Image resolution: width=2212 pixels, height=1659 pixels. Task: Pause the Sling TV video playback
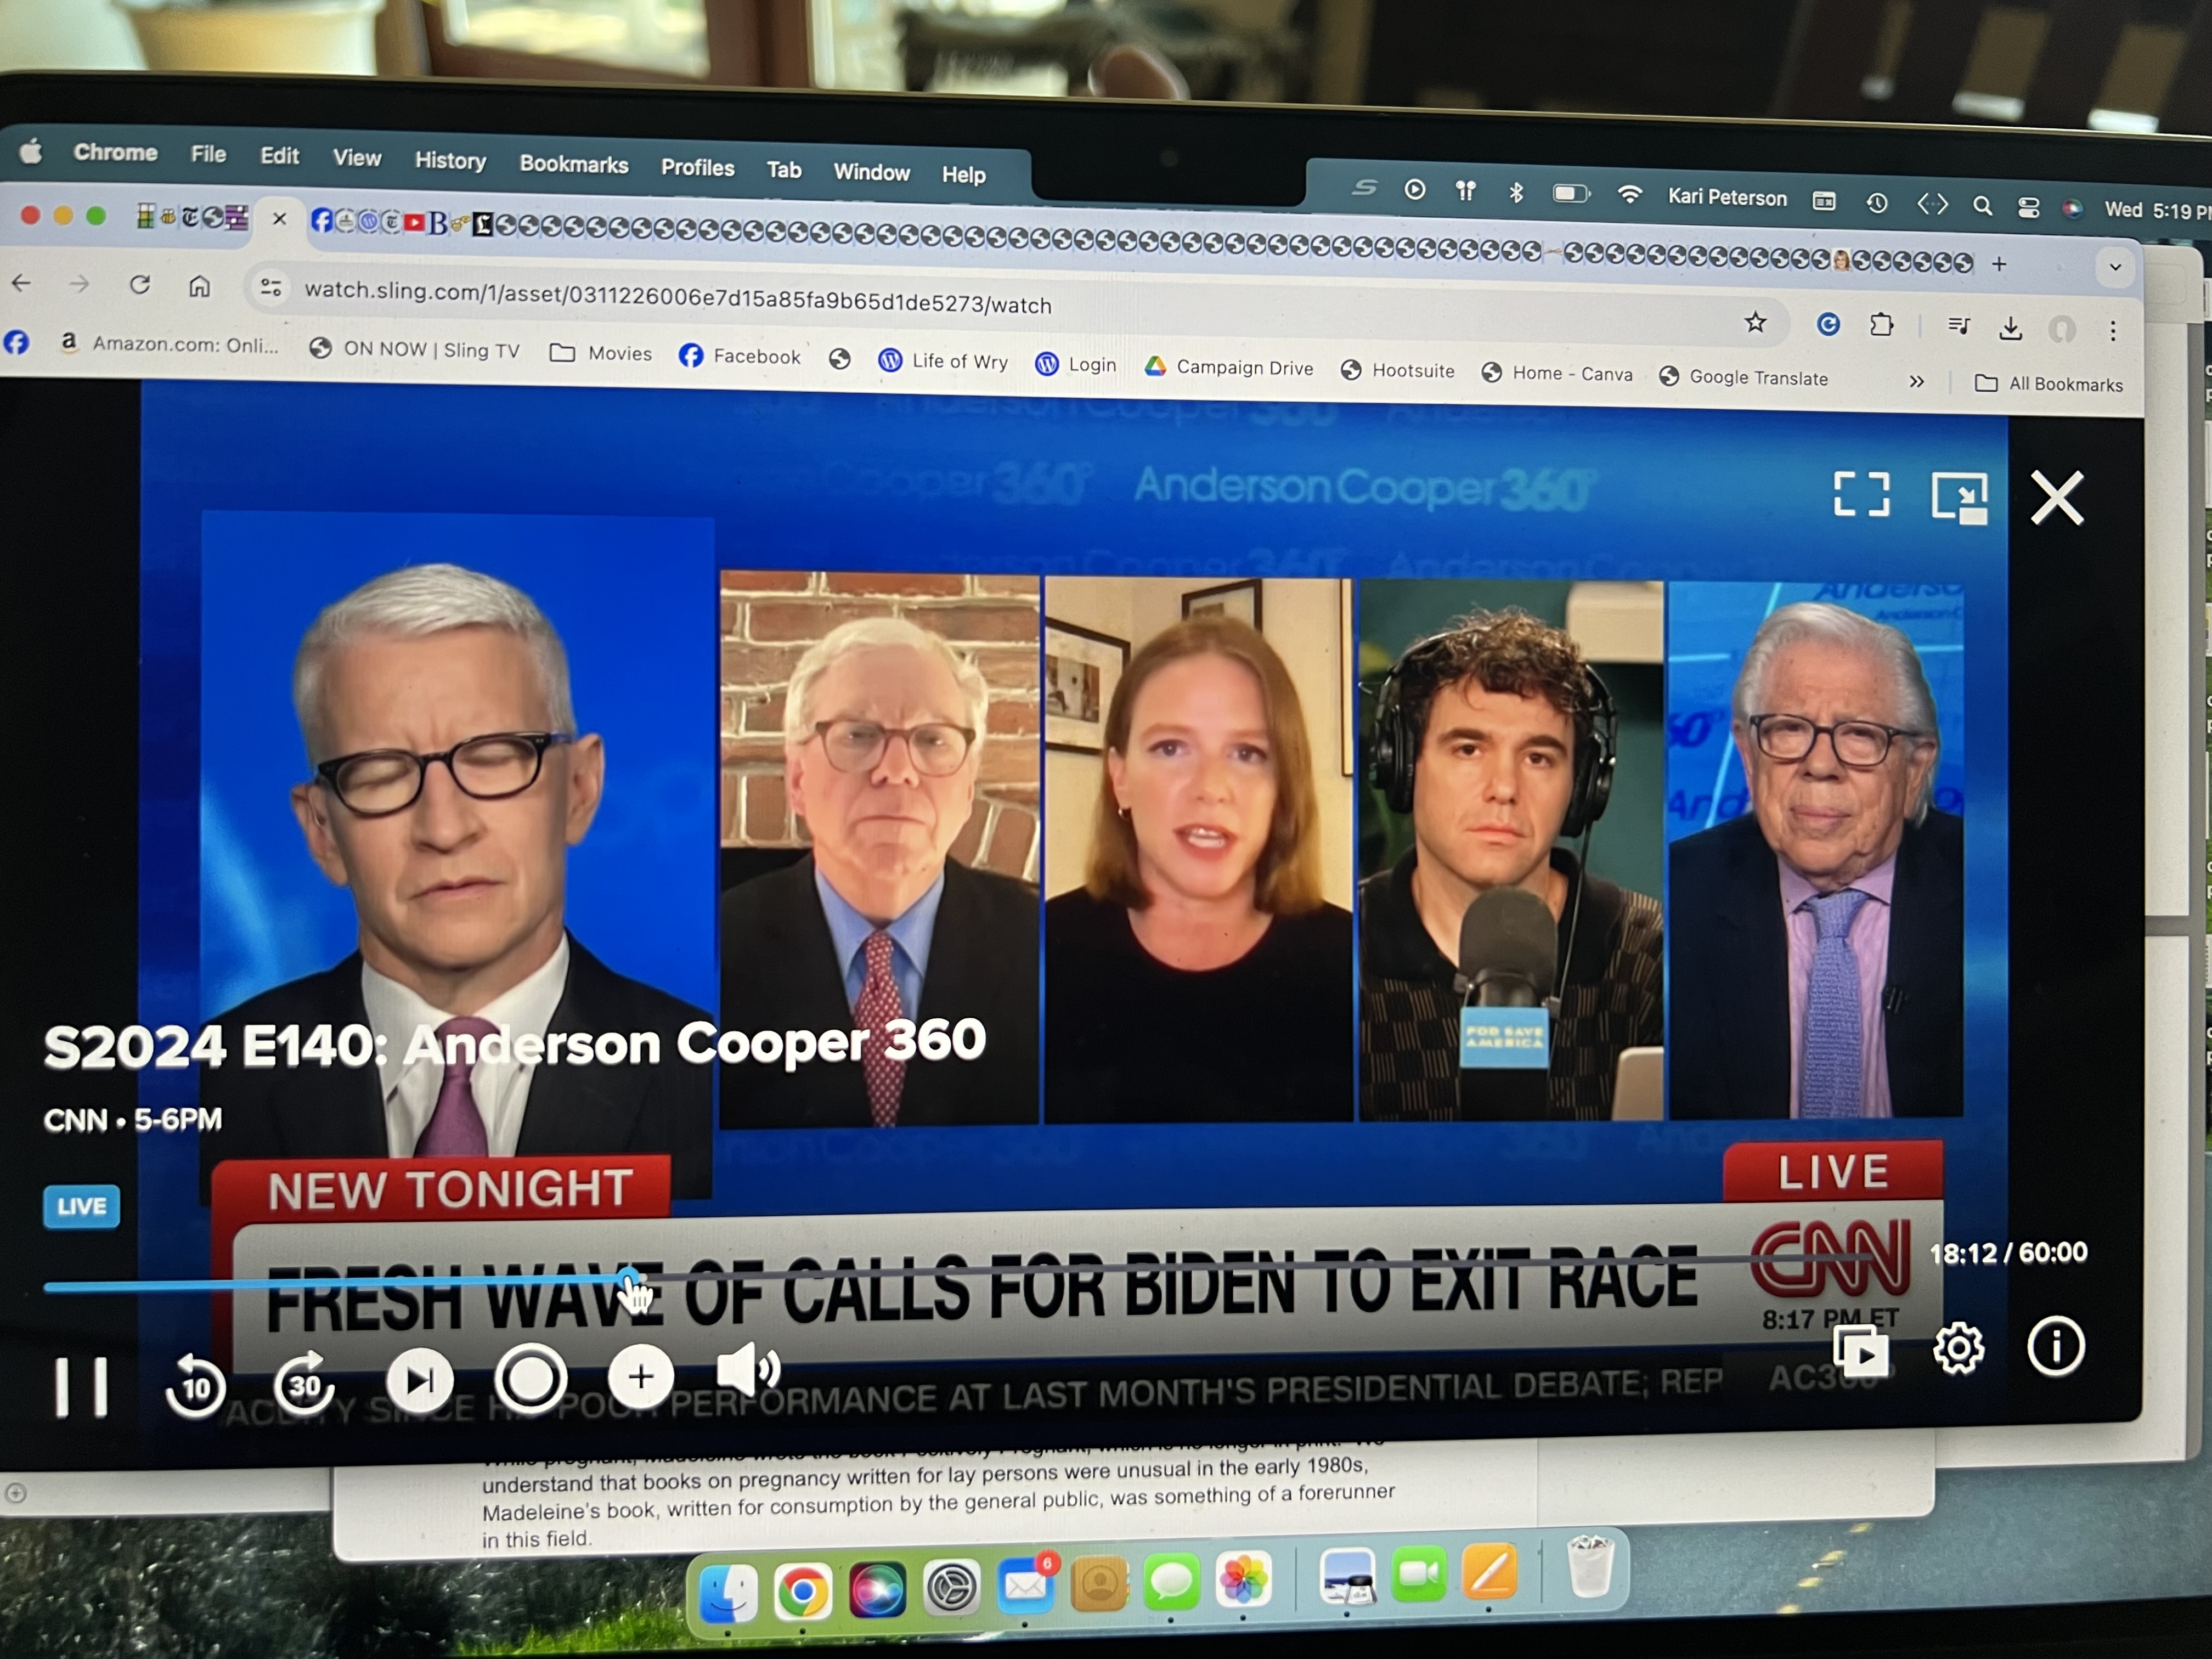pyautogui.click(x=81, y=1386)
